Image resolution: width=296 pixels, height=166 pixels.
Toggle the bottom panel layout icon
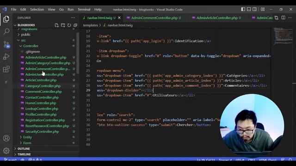click(x=249, y=9)
